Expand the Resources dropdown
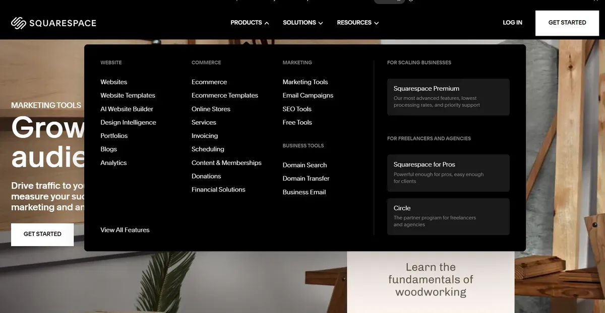The image size is (605, 313). (358, 23)
